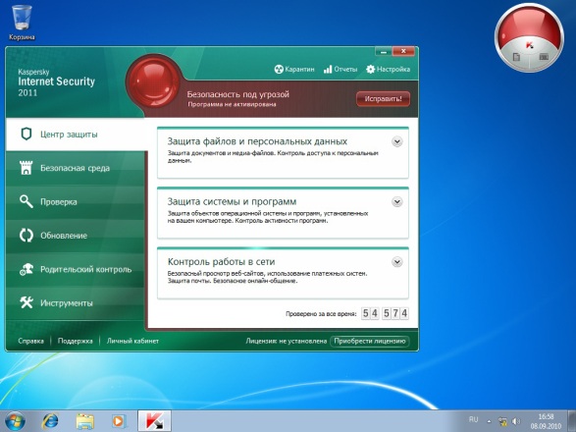The width and height of the screenshot is (576, 432).
Task: Click the Kaspersky taskbar button
Action: (x=154, y=421)
